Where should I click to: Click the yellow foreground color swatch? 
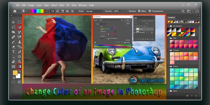coord(15,73)
